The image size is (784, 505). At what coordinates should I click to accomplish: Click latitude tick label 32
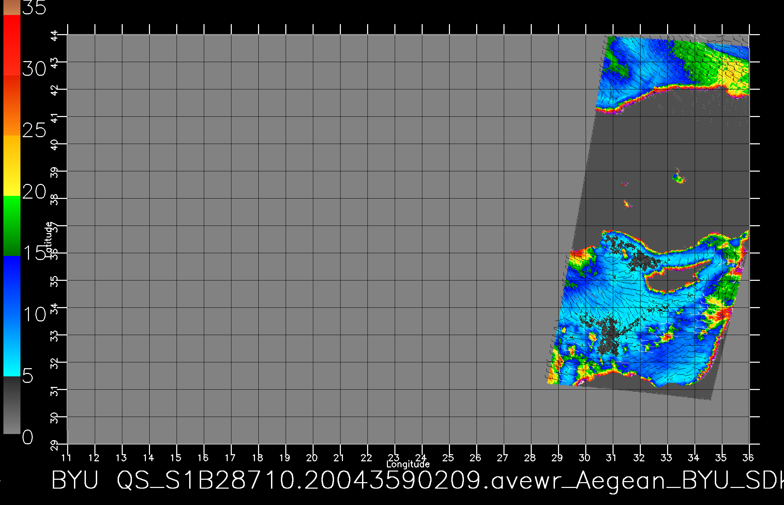click(x=55, y=363)
